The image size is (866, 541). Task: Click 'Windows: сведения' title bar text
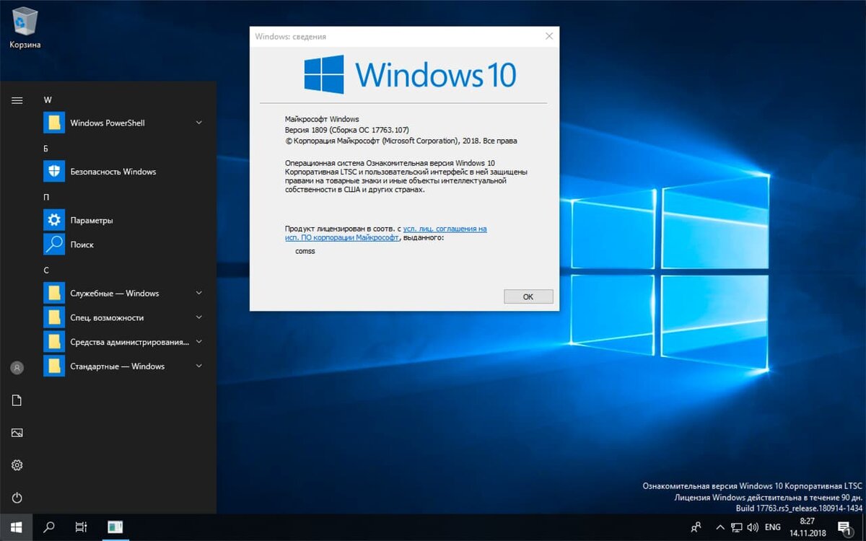pos(291,35)
